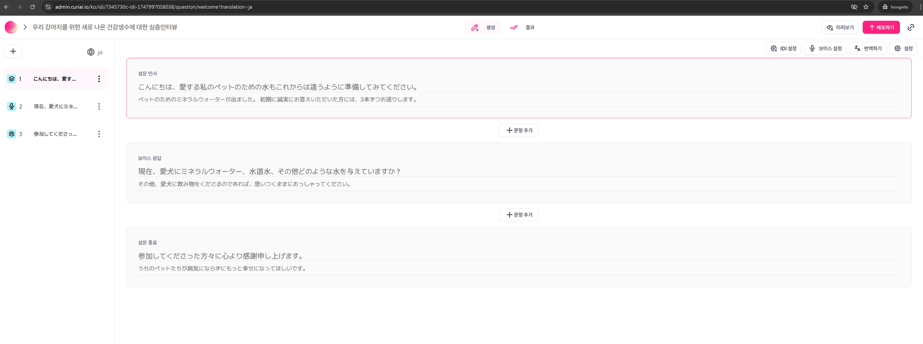Screen dimensions: 923x344
Task: Select sidebar item 3 参加してくださっ…
Action: tap(56, 134)
